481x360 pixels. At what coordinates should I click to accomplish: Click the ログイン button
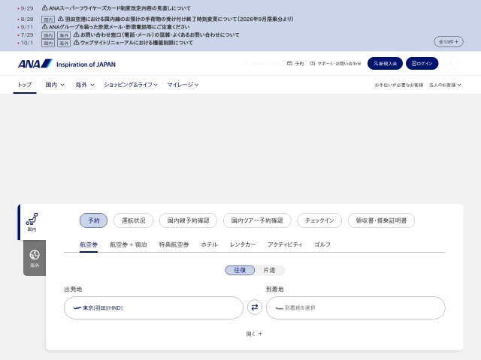coord(422,63)
